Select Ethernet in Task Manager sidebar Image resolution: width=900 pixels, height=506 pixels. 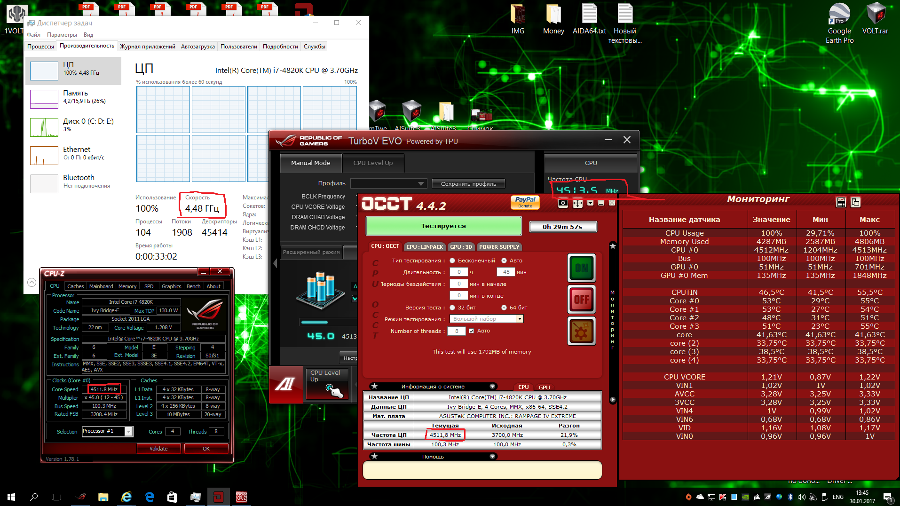coord(73,156)
